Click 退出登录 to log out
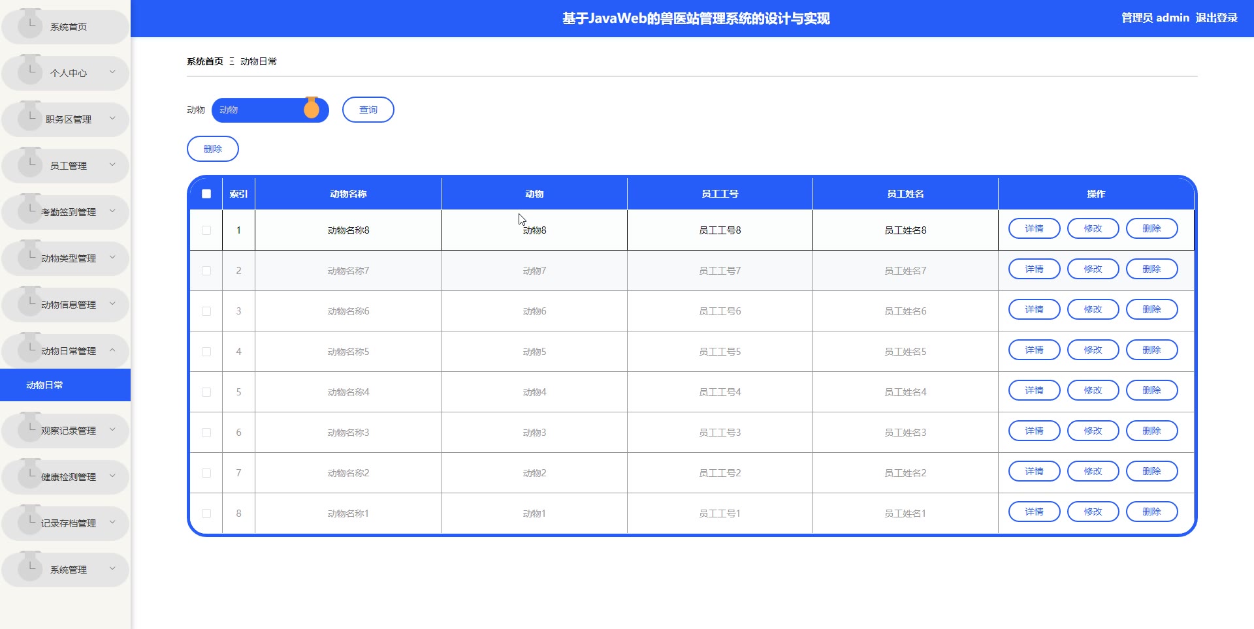Screen dimensions: 1254x629 (1216, 18)
